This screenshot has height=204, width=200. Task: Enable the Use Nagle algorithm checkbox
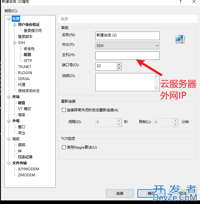[64, 147]
